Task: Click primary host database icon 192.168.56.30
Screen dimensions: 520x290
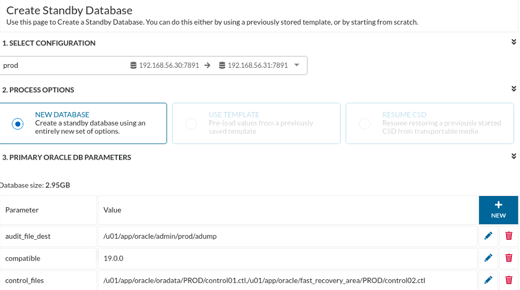Action: pos(133,65)
